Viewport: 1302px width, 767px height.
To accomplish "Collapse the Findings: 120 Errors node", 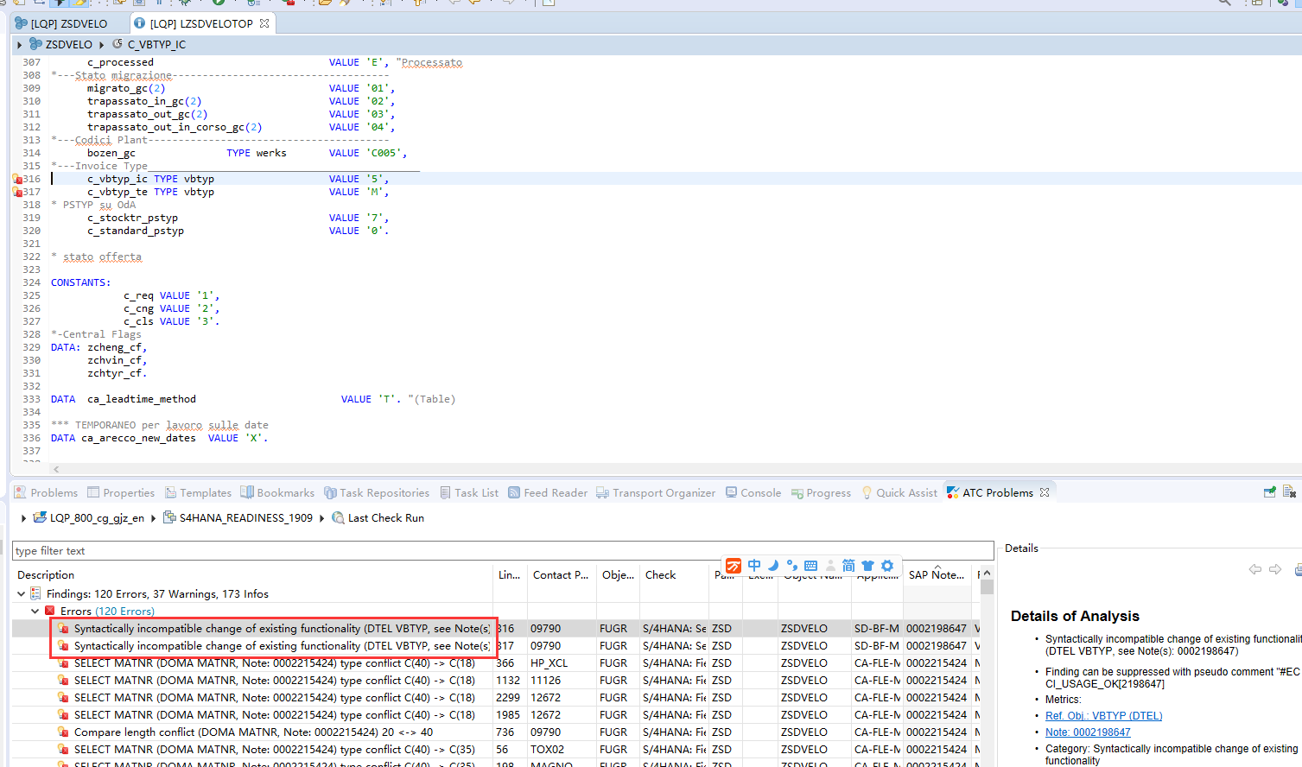I will (x=20, y=593).
